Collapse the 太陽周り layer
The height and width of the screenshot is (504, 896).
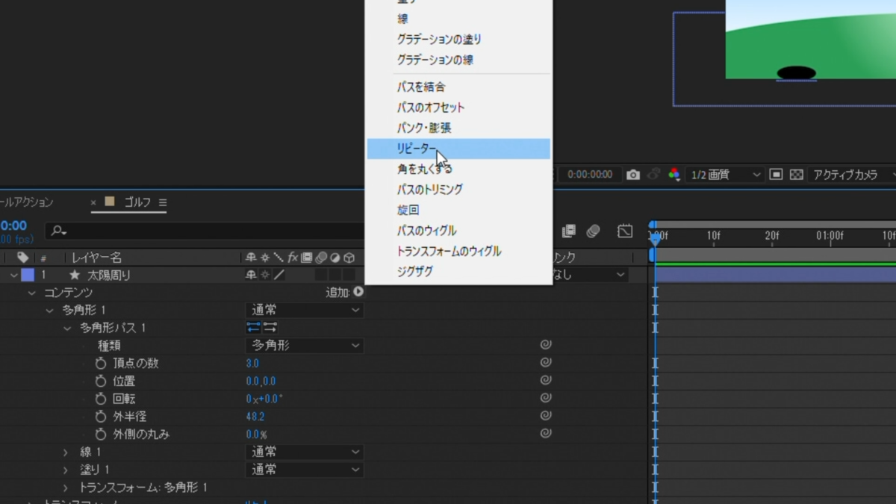coord(13,276)
